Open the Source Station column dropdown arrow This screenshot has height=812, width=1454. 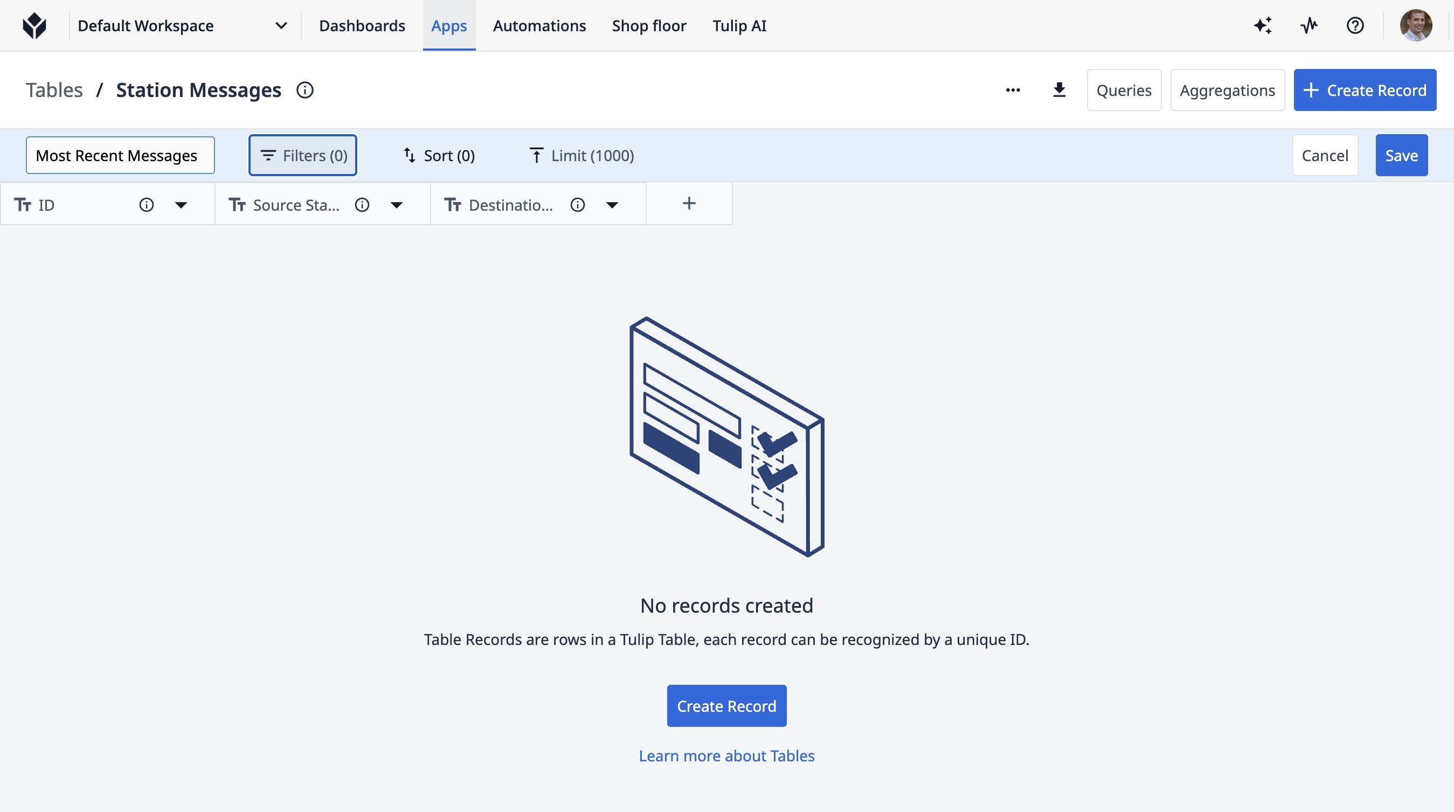(x=396, y=205)
